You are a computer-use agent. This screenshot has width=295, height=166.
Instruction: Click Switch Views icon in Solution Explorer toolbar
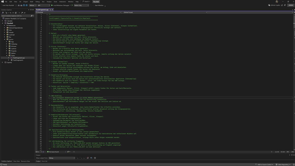coord(3,13)
